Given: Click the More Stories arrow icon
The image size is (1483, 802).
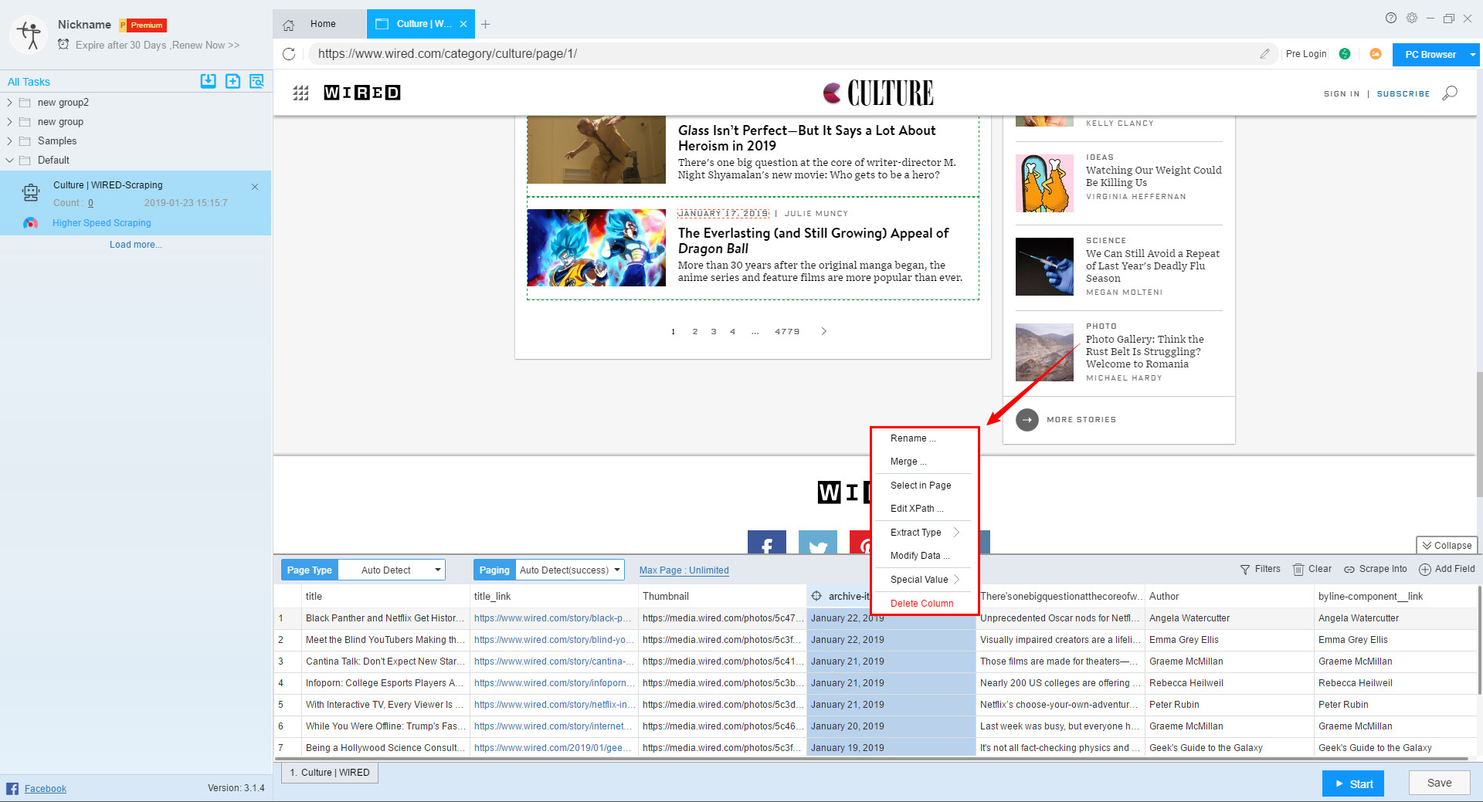Looking at the screenshot, I should (x=1027, y=420).
